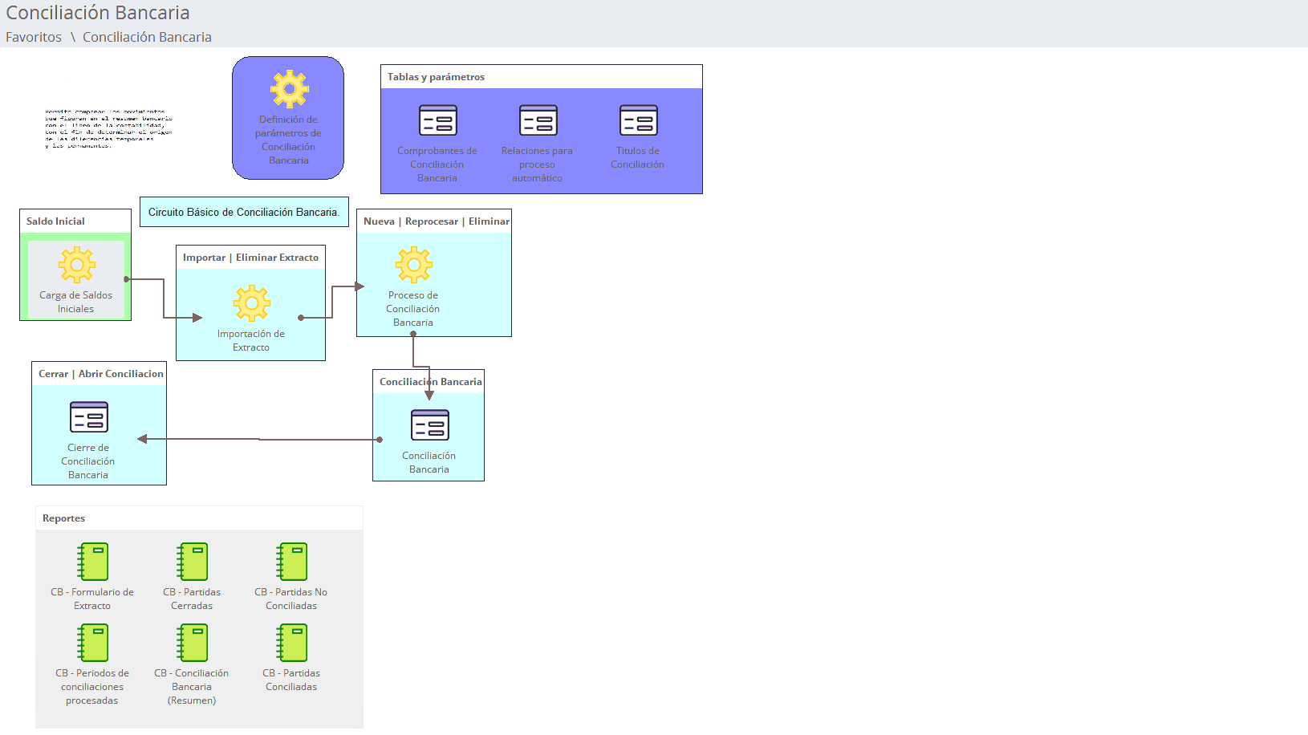The height and width of the screenshot is (735, 1308).
Task: Select the Circuito Básico de Conciliación Bancaria label
Action: click(244, 213)
